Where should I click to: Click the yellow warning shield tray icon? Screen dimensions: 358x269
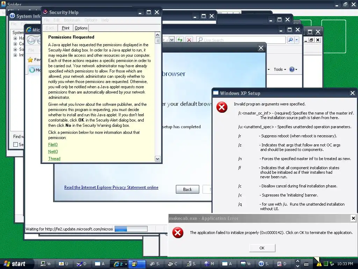(319, 264)
